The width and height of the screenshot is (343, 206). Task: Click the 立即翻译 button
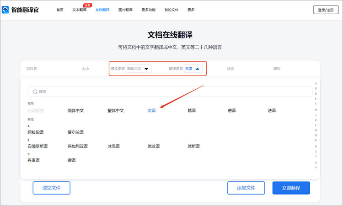click(291, 188)
